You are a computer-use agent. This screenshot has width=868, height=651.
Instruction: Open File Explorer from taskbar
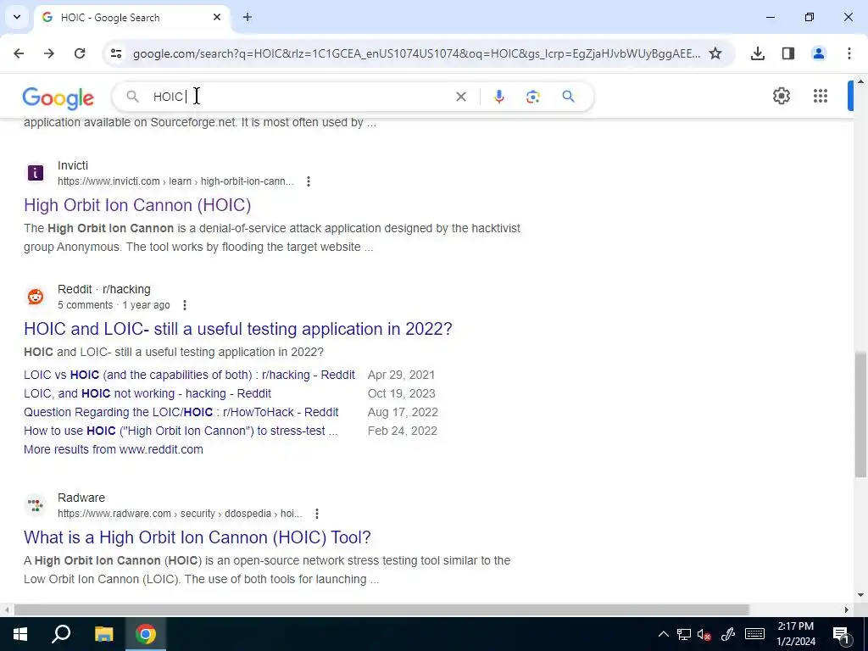pyautogui.click(x=103, y=634)
